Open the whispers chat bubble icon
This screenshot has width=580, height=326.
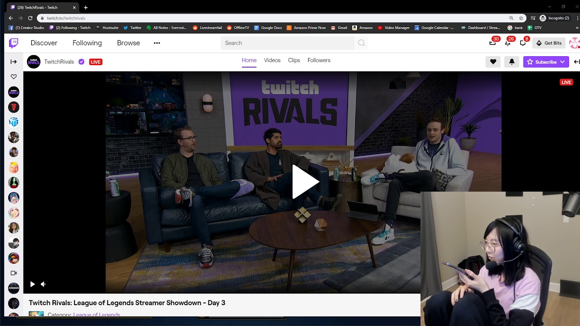pyautogui.click(x=522, y=43)
